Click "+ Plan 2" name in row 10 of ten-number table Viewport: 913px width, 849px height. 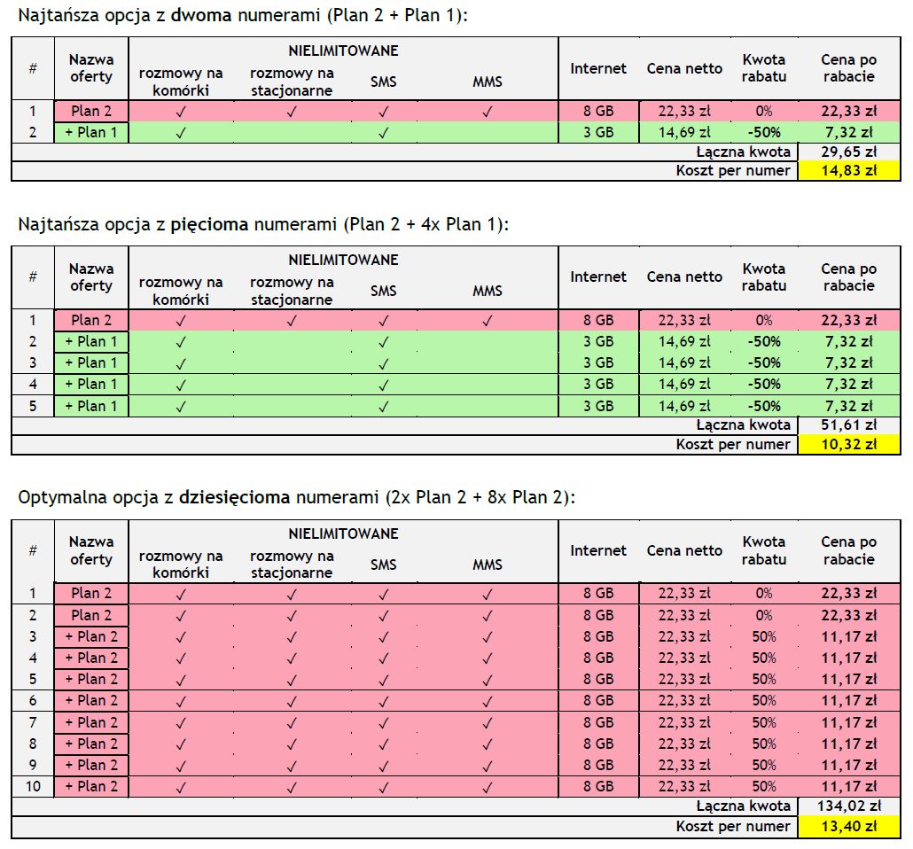click(91, 786)
